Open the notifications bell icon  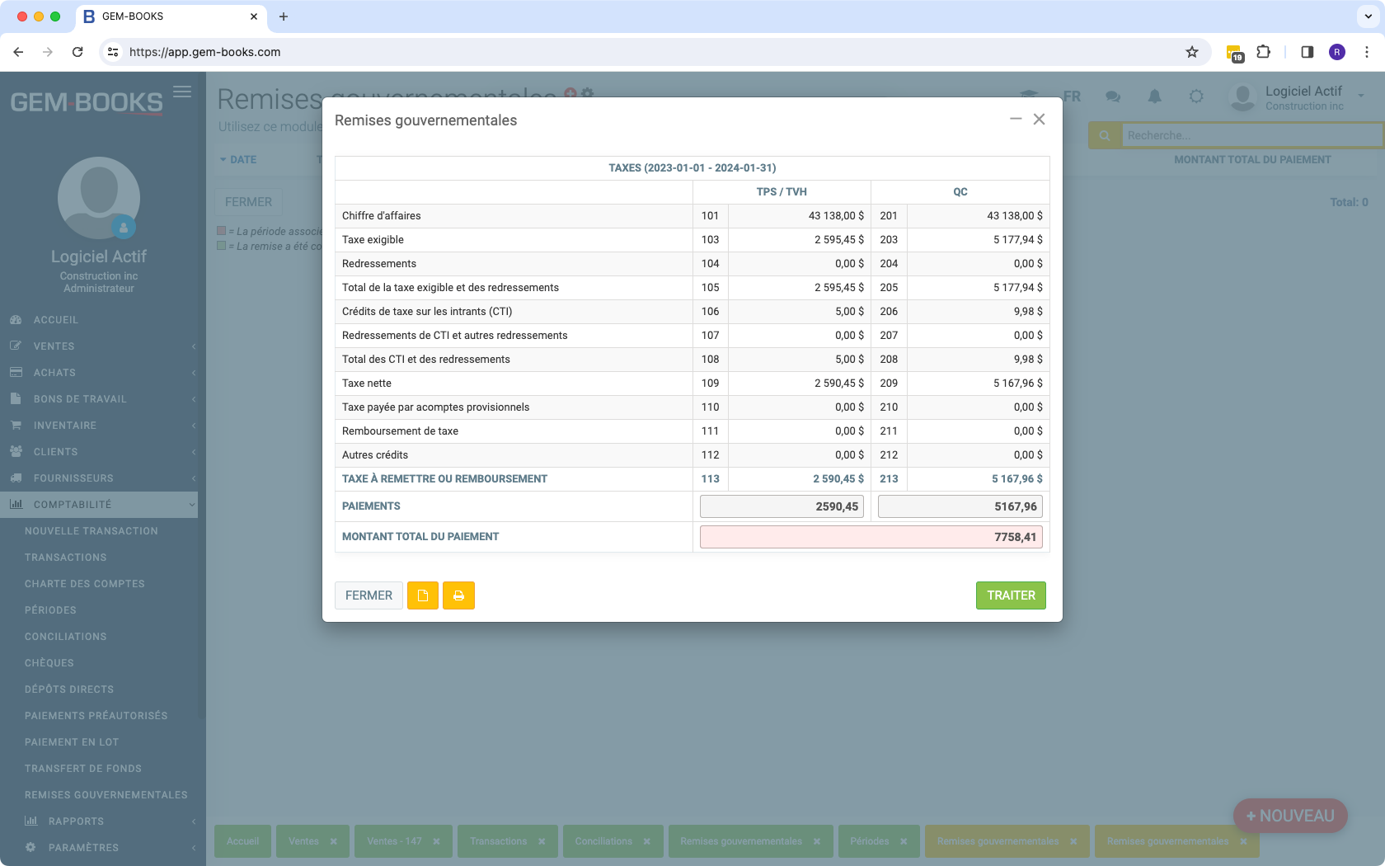[1154, 96]
